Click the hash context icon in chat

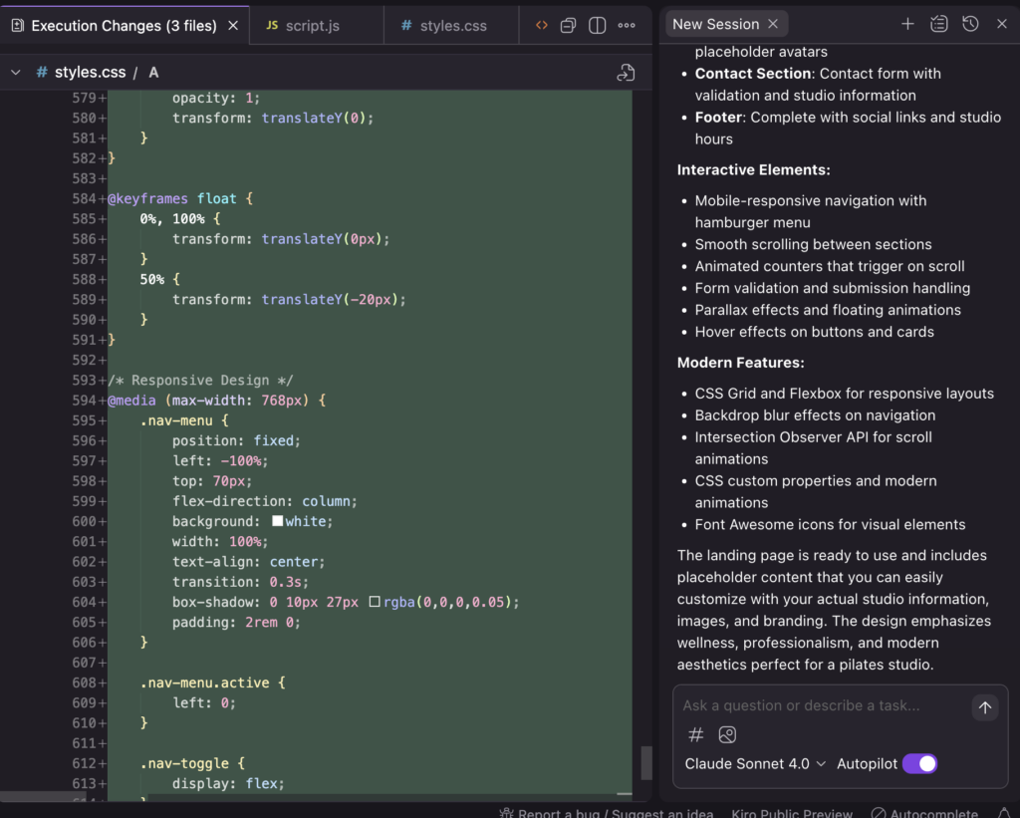click(695, 734)
